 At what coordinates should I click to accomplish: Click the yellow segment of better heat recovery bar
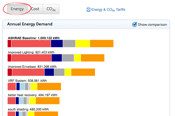click(x=32, y=101)
